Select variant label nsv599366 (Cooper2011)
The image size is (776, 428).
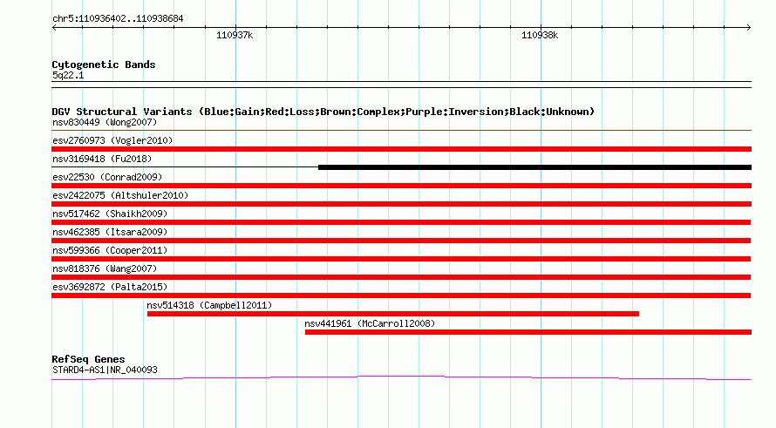110,250
